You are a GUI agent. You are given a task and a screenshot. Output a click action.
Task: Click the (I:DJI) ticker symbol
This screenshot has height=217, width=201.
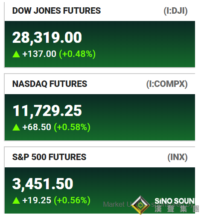(175, 11)
